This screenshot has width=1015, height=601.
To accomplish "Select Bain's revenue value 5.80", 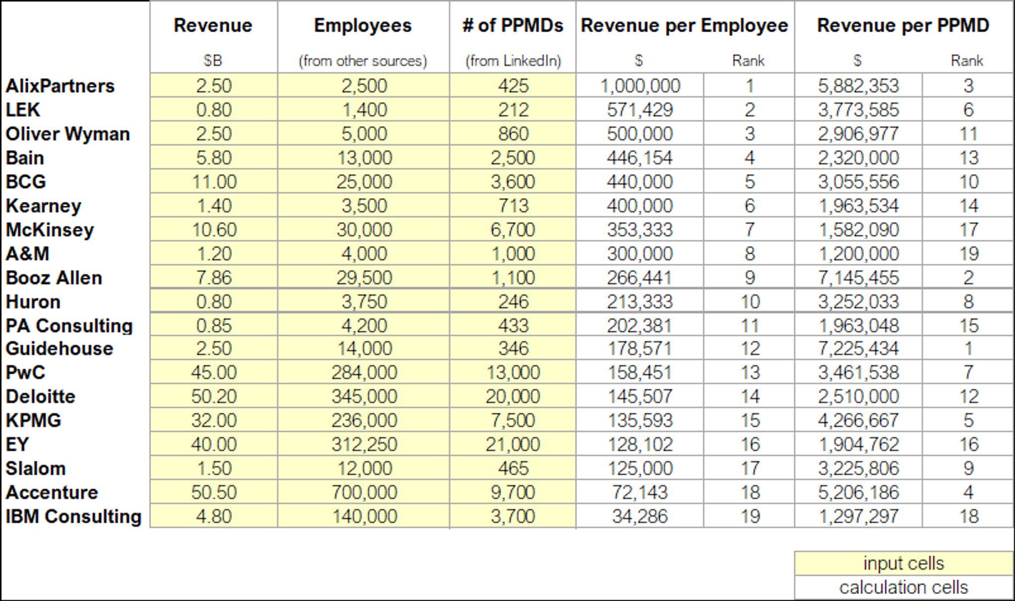I will click(214, 158).
